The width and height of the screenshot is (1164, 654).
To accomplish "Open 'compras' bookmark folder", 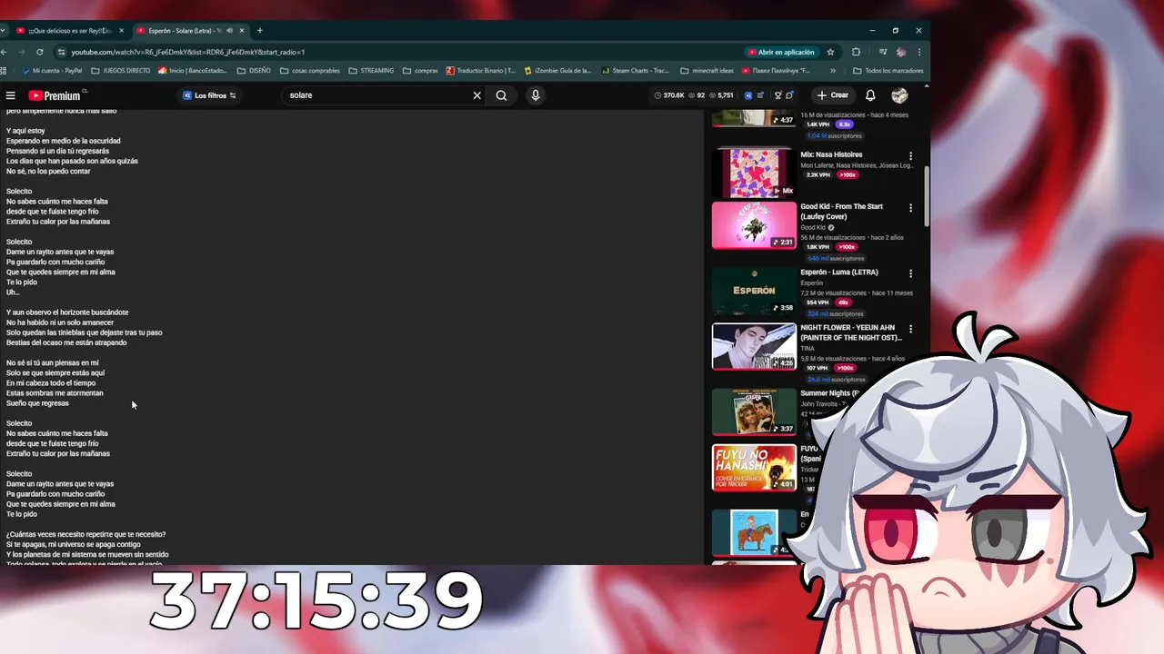I will point(420,70).
